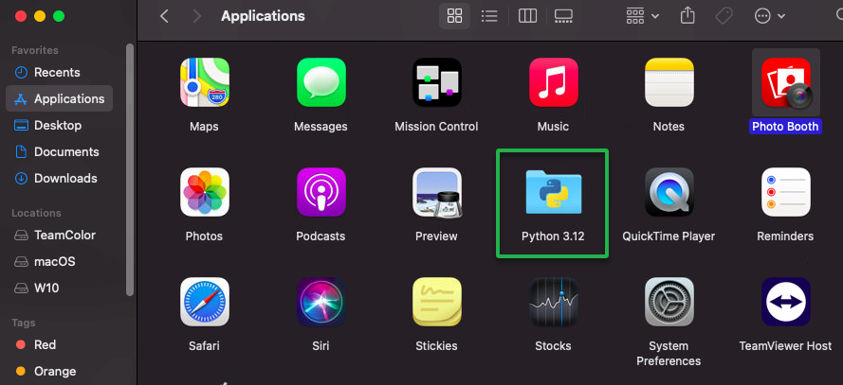The width and height of the screenshot is (843, 385).
Task: Open the Stocks app icon
Action: pos(553,302)
